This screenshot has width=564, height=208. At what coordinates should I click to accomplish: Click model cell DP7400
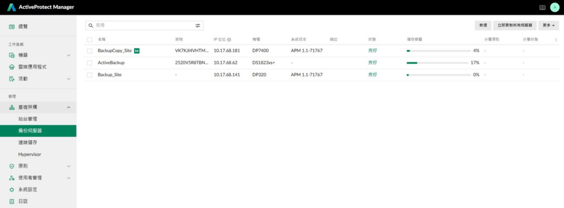pos(261,51)
